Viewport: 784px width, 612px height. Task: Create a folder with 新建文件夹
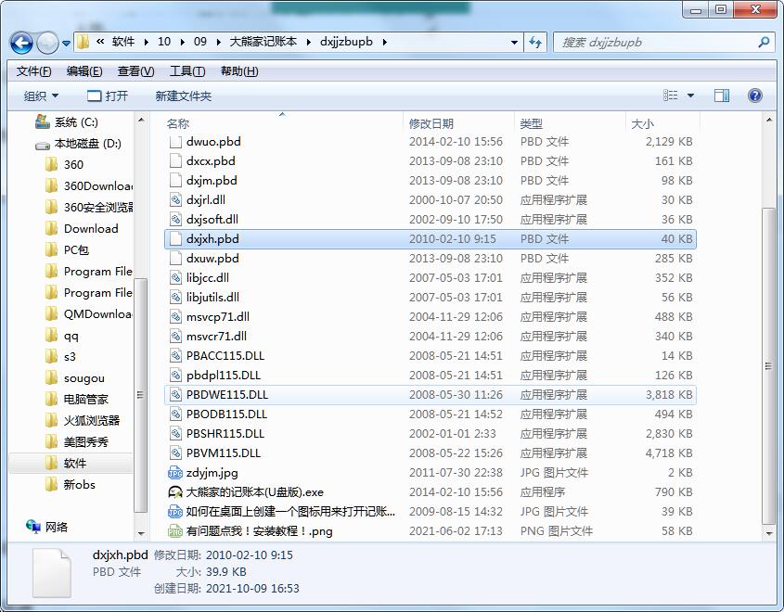[184, 96]
